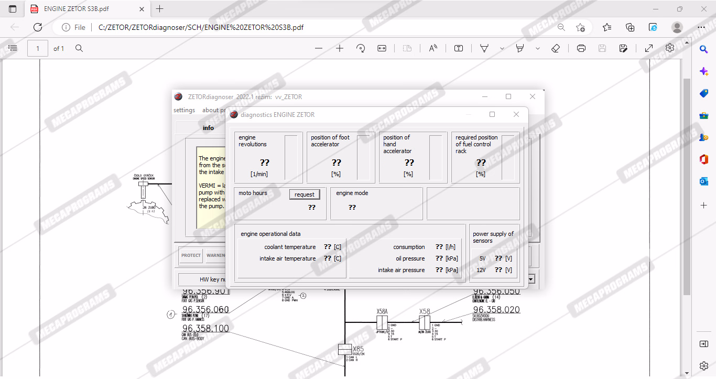
Task: Open Tools briefcase in Edge sidebar
Action: (704, 115)
